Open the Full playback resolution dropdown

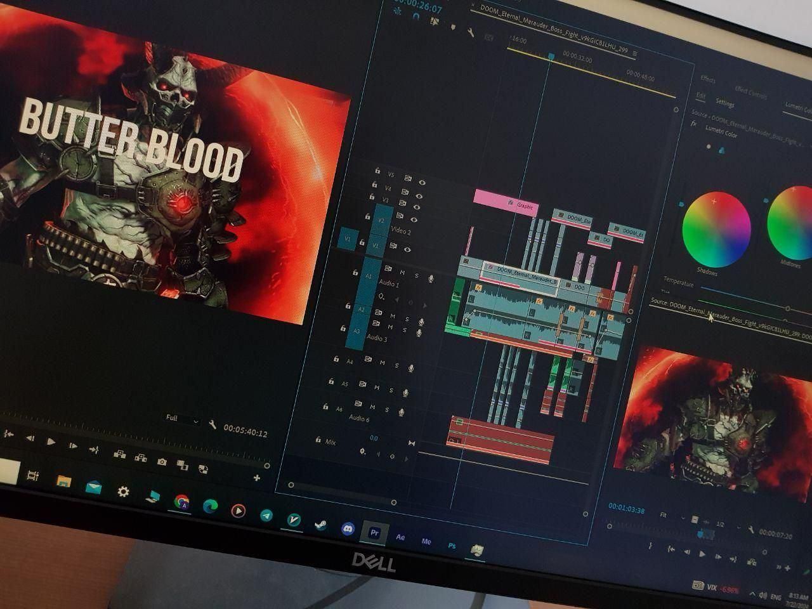click(x=182, y=419)
